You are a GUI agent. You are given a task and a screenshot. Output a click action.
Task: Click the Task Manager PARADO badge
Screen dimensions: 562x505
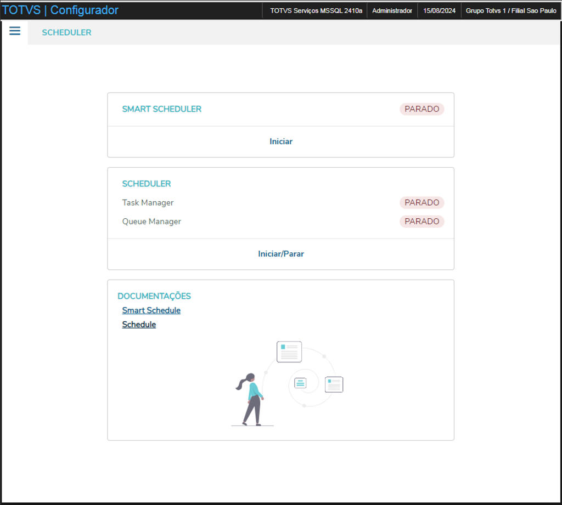(422, 202)
